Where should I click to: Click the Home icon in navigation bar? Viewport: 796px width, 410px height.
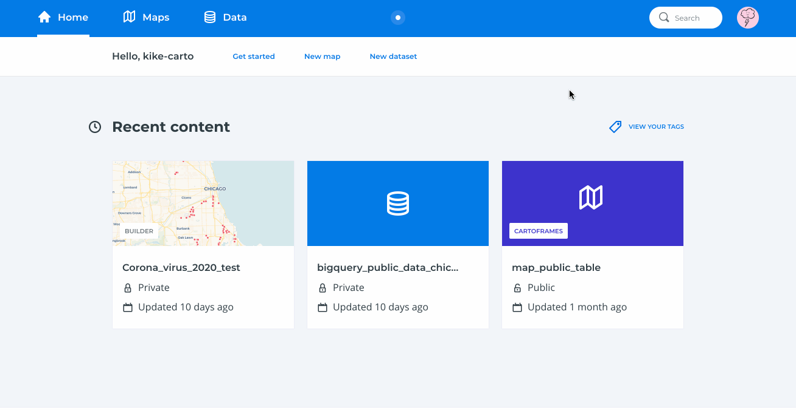[x=44, y=17]
